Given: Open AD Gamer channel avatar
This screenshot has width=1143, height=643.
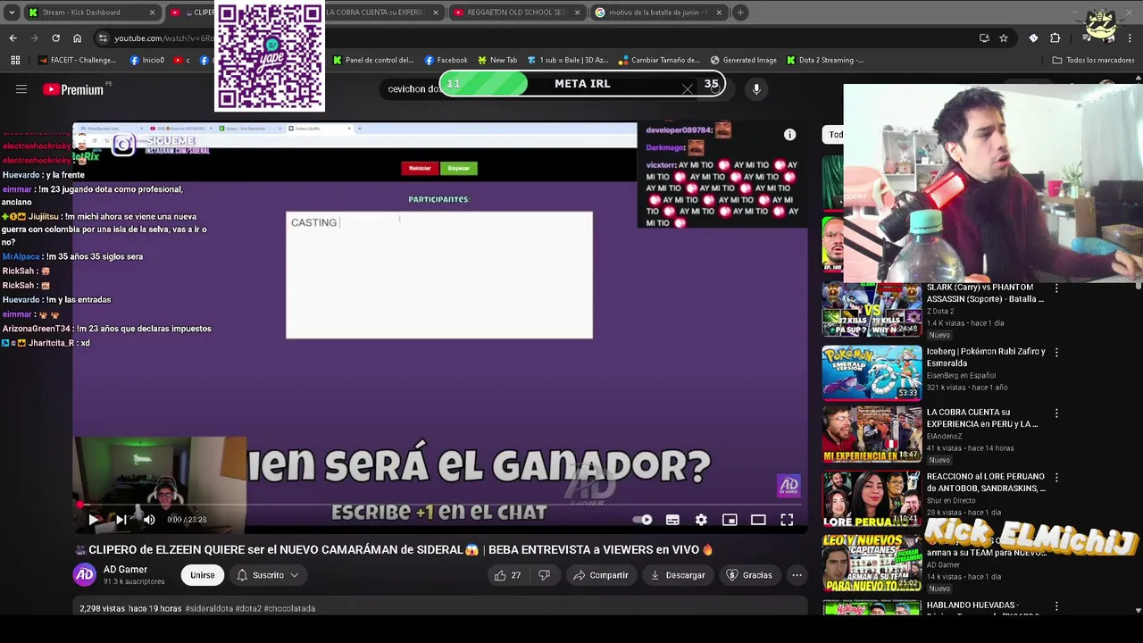Looking at the screenshot, I should coord(85,575).
